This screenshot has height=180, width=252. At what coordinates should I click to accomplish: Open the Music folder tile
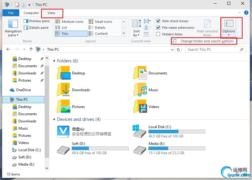click(x=146, y=90)
